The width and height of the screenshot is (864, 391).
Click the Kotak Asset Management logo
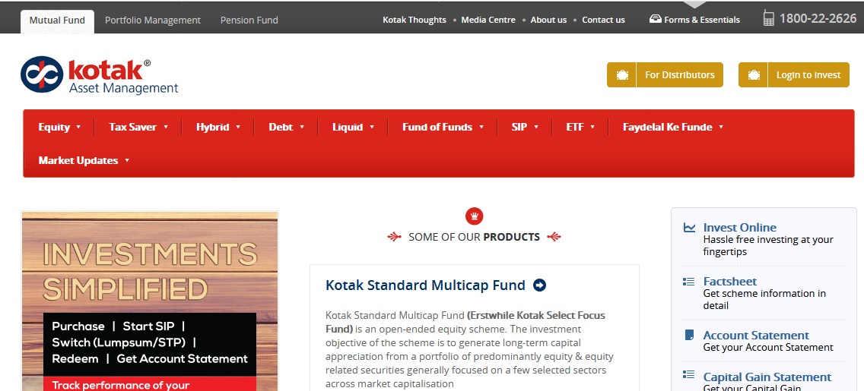pos(100,76)
